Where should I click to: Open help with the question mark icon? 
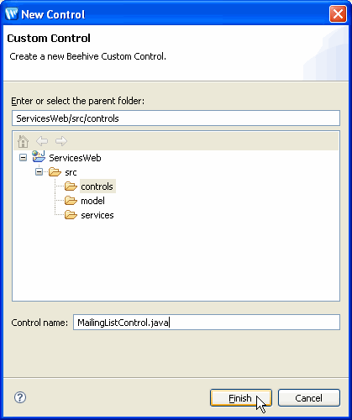click(20, 397)
